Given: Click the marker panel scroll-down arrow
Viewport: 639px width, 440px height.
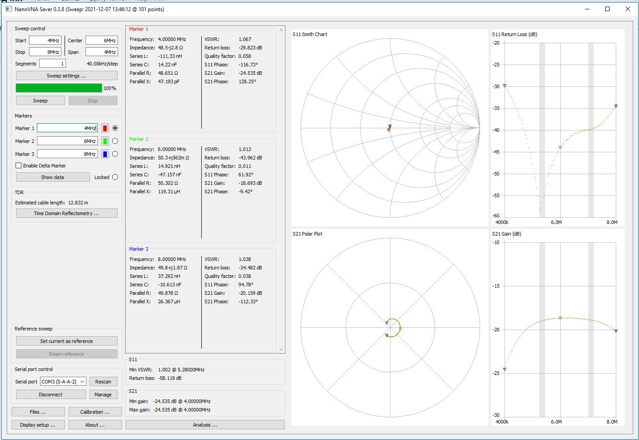Looking at the screenshot, I should point(281,350).
